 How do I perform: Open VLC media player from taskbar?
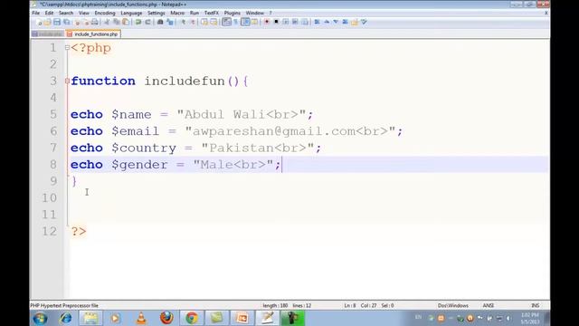[141, 318]
